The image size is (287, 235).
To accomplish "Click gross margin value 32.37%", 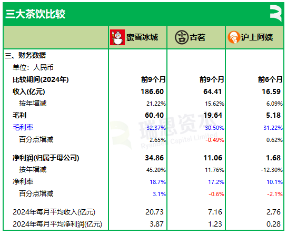I will [156, 128].
